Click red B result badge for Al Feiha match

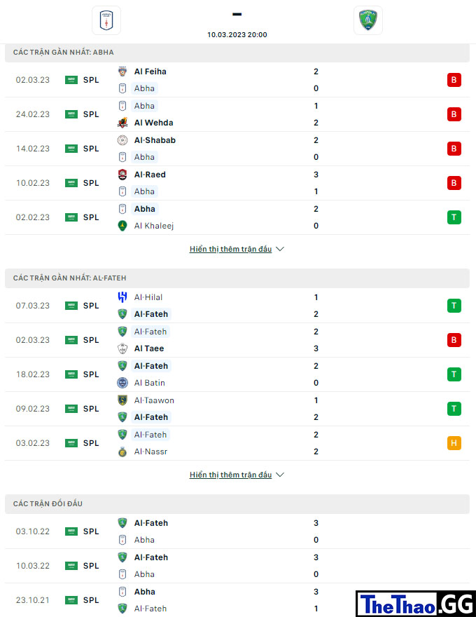point(454,80)
